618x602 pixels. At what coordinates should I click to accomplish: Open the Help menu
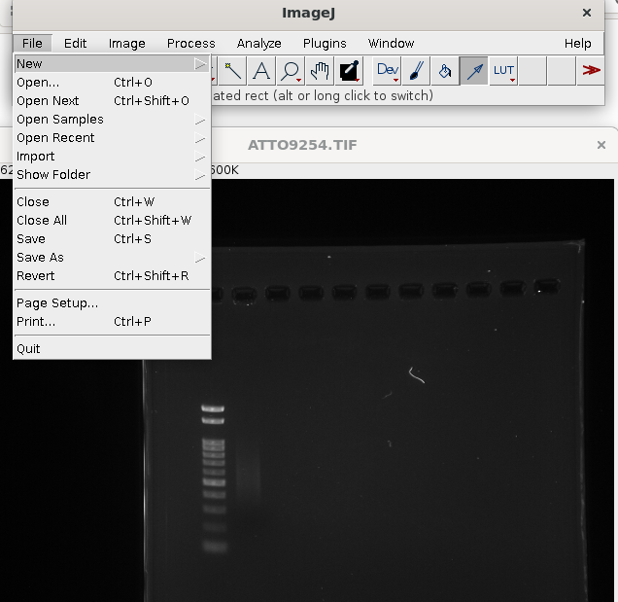coord(578,43)
